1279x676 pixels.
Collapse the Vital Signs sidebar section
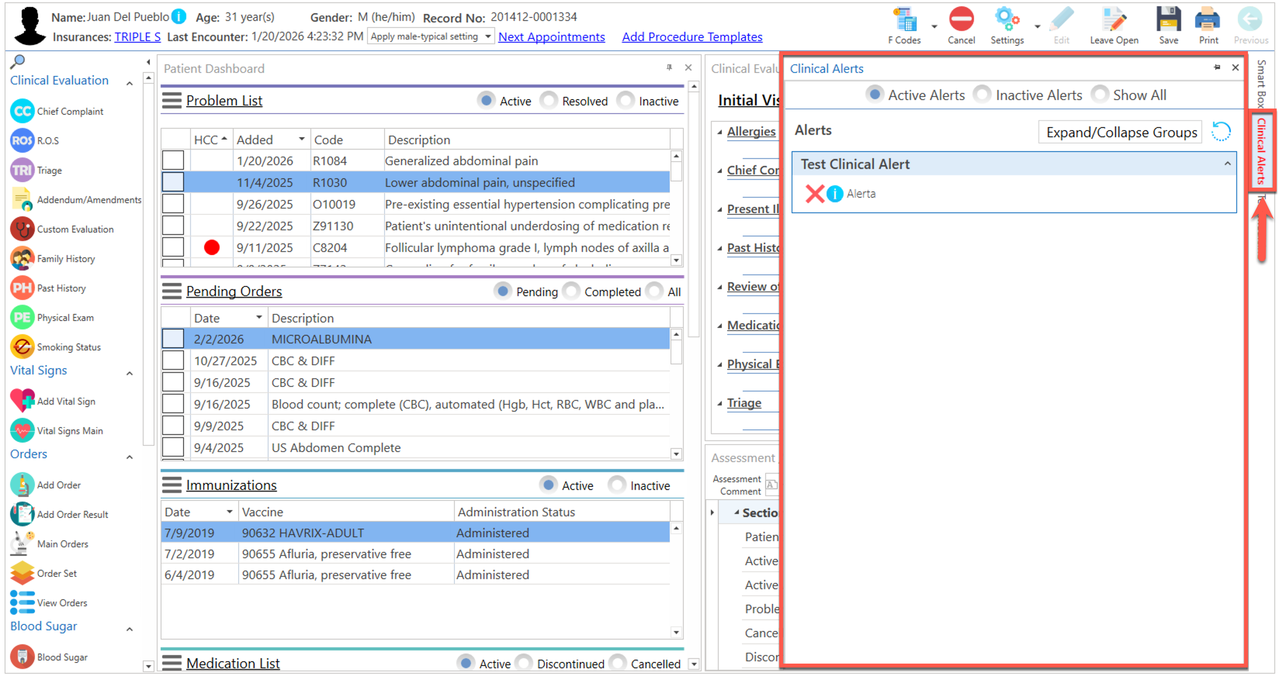pos(130,372)
